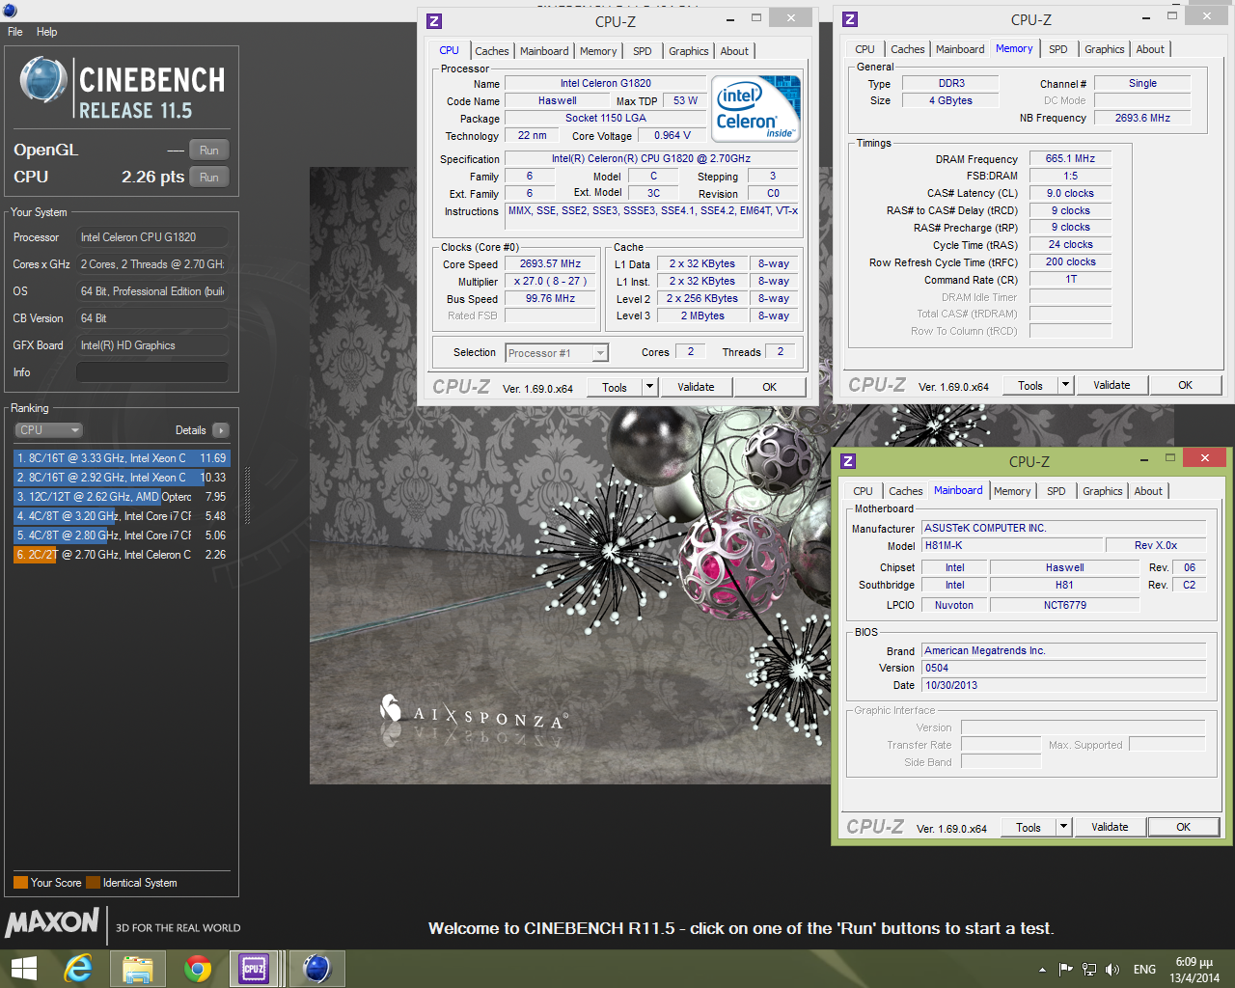Click DRAM Frequency value 665.1 MHz
The width and height of the screenshot is (1235, 988).
(1070, 158)
